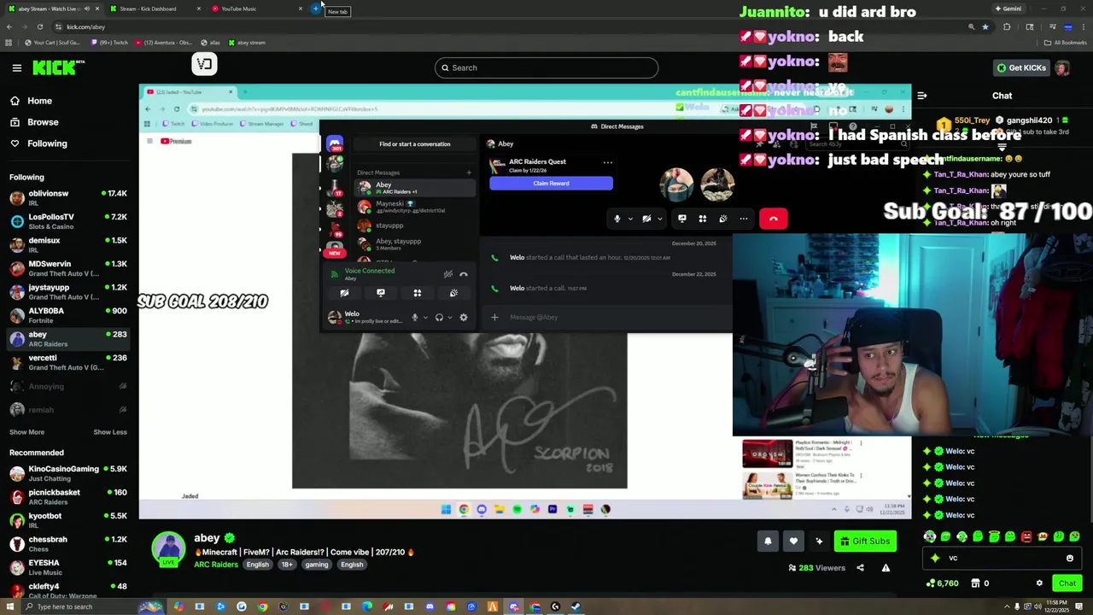Open MDSwervin channel in Following list

68,268
